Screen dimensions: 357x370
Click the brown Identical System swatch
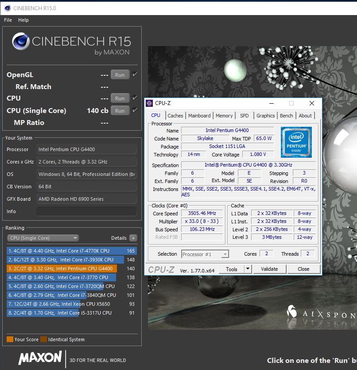pos(43,339)
